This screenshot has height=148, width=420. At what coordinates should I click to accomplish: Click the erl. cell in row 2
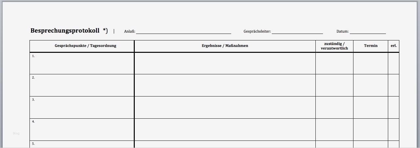[x=393, y=85]
